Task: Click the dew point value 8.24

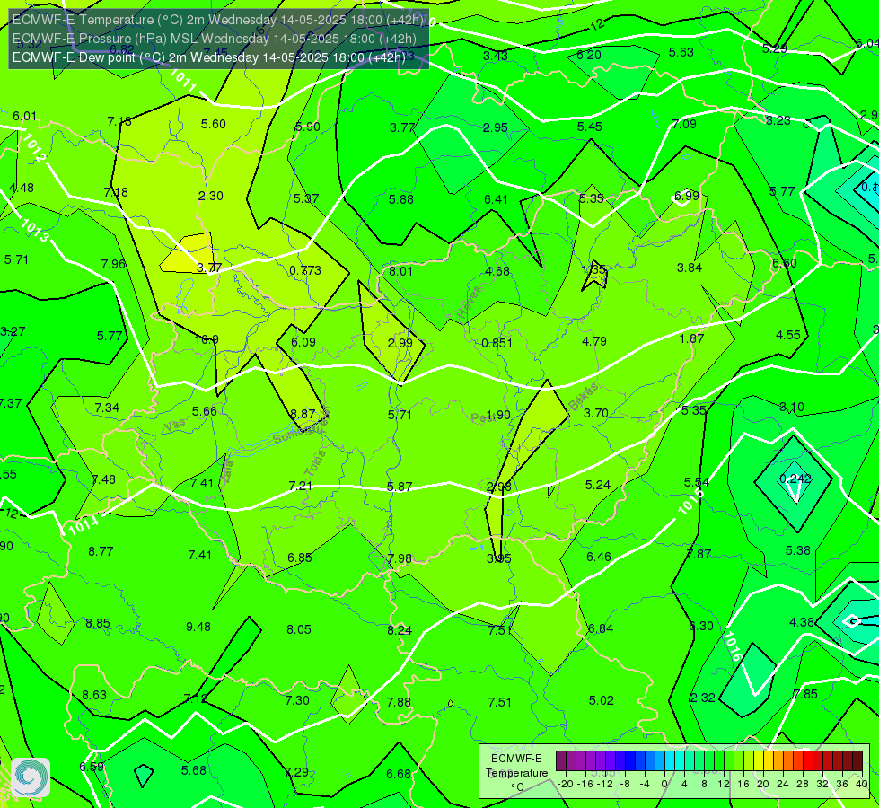Action: pyautogui.click(x=400, y=630)
